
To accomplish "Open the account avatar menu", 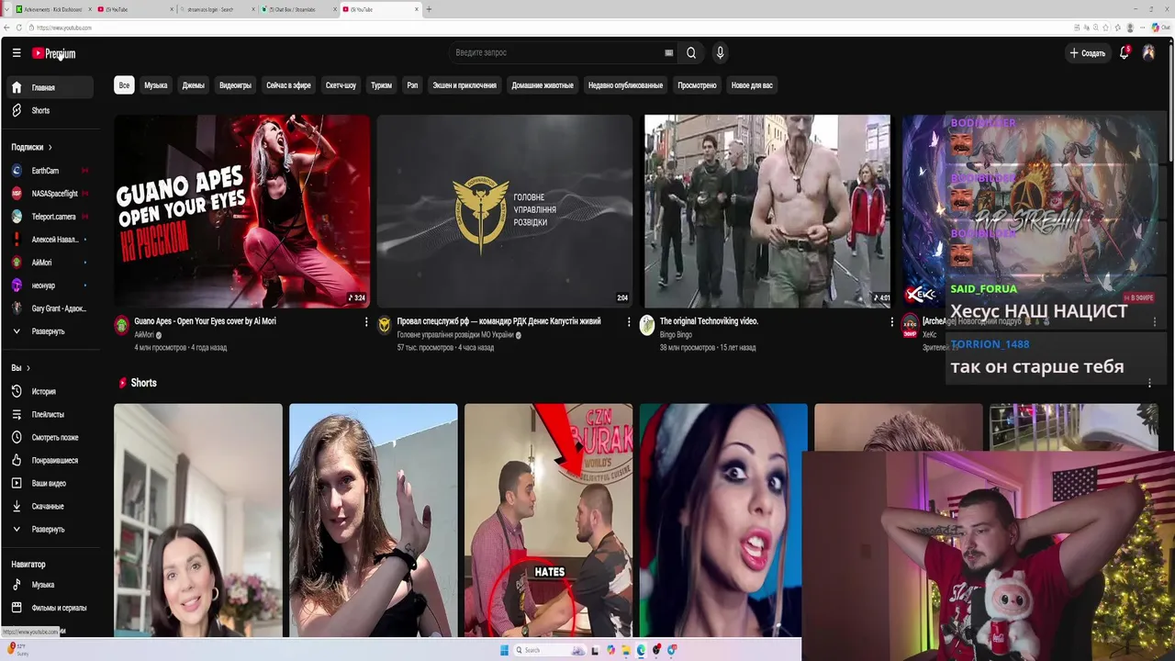I will point(1148,53).
